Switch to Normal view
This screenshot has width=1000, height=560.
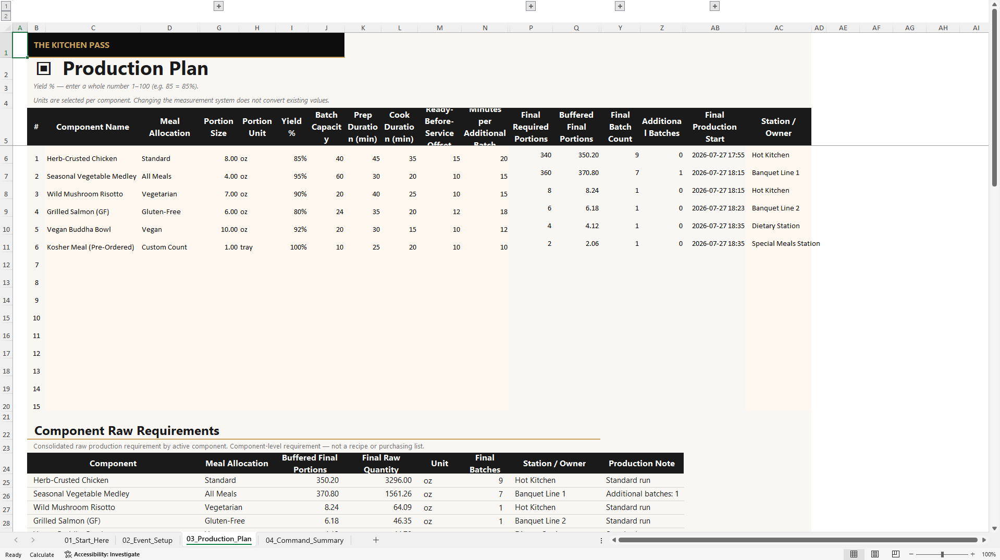(x=854, y=554)
